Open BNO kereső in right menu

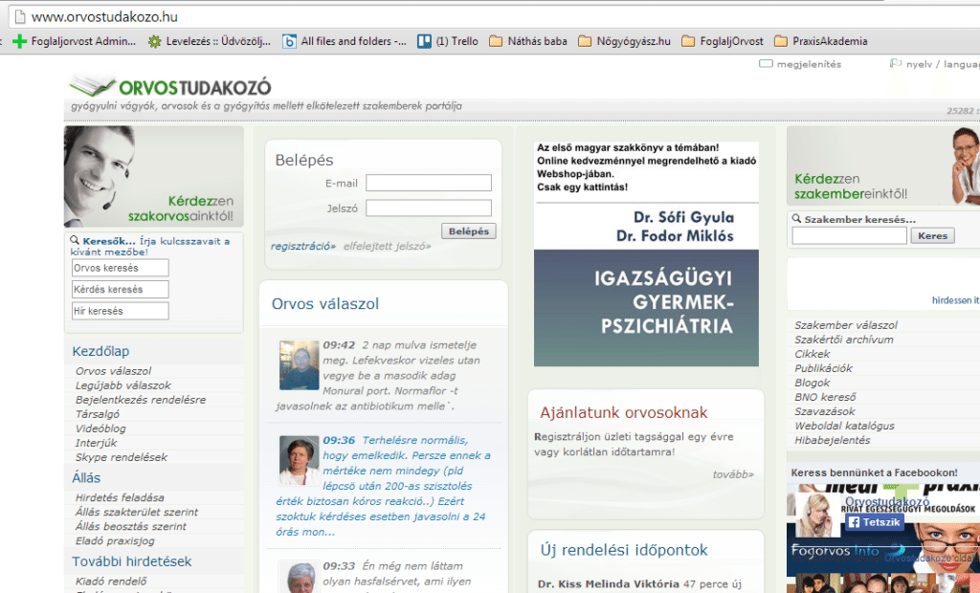coord(825,397)
